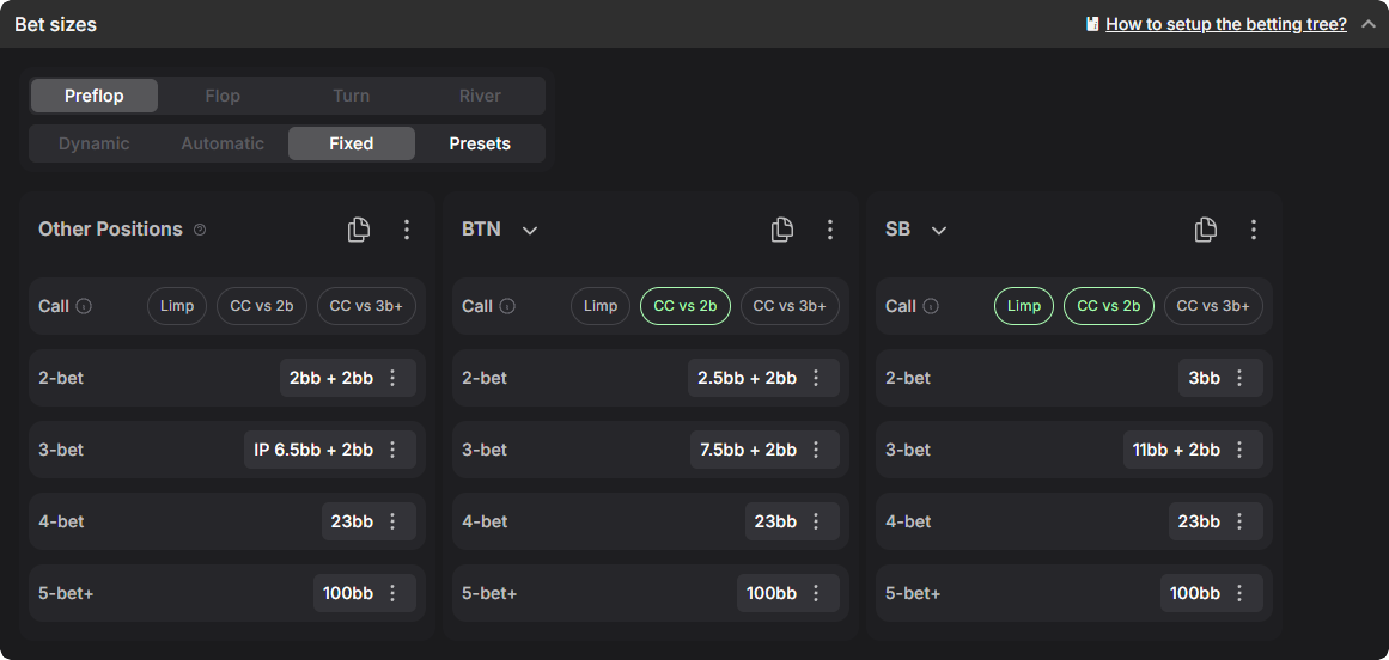Viewport: 1389px width, 660px height.
Task: Disable CC vs 2b for BTN
Action: (x=685, y=306)
